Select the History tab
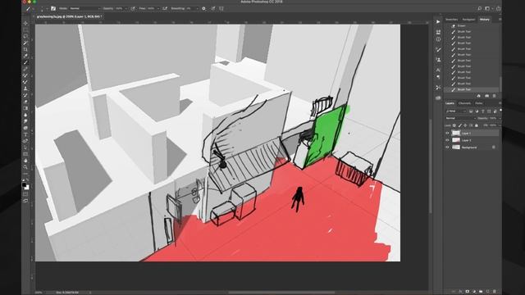This screenshot has width=525, height=295. click(x=485, y=20)
